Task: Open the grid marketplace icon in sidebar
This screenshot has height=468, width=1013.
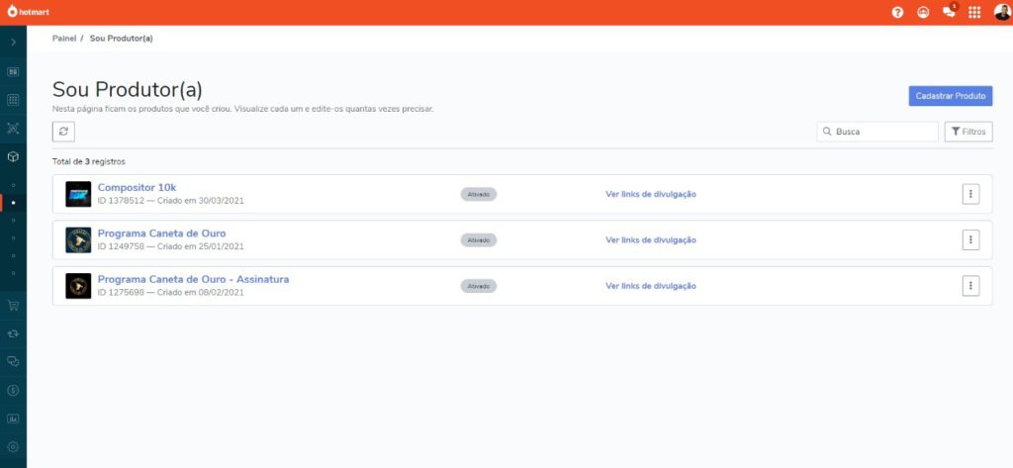Action: (x=13, y=100)
